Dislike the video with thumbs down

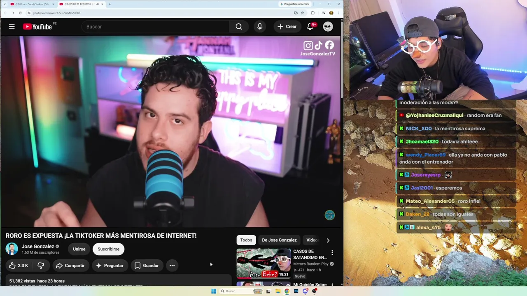[x=41, y=266]
